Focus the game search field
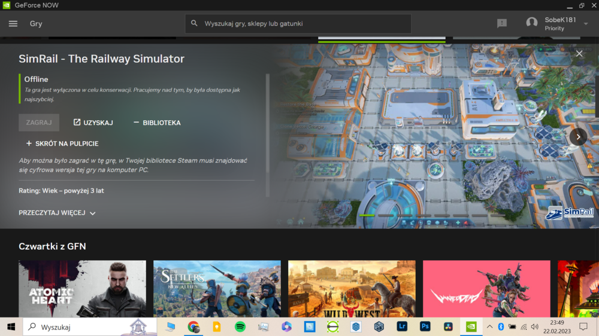This screenshot has width=599, height=336. [298, 24]
